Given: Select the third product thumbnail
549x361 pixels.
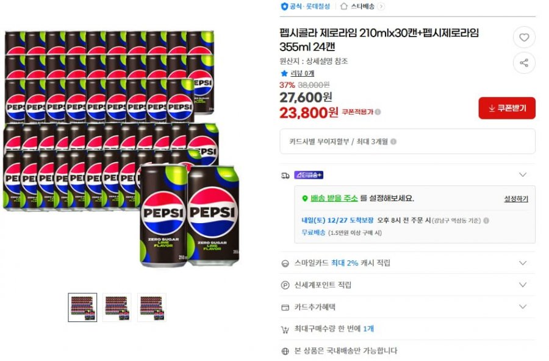Looking at the screenshot, I should point(151,307).
